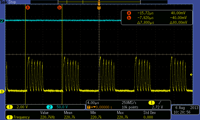Viewport: 200px width, 120px height.
Task: Click the Max value 220.7k
Action: (x=122, y=117)
